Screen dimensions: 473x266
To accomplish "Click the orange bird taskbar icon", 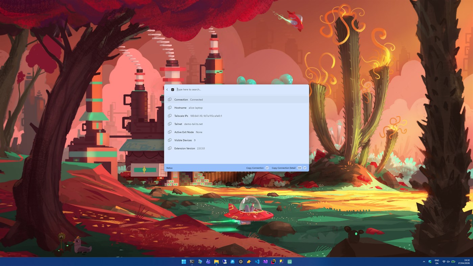I will [249, 262].
